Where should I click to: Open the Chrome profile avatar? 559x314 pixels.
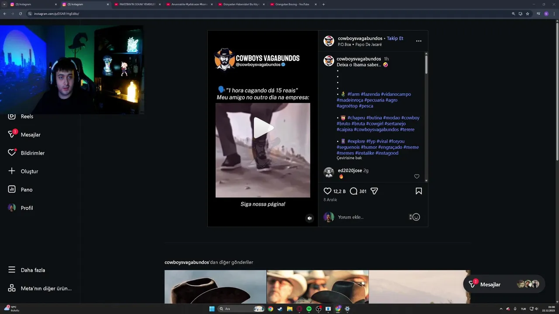tap(546, 14)
